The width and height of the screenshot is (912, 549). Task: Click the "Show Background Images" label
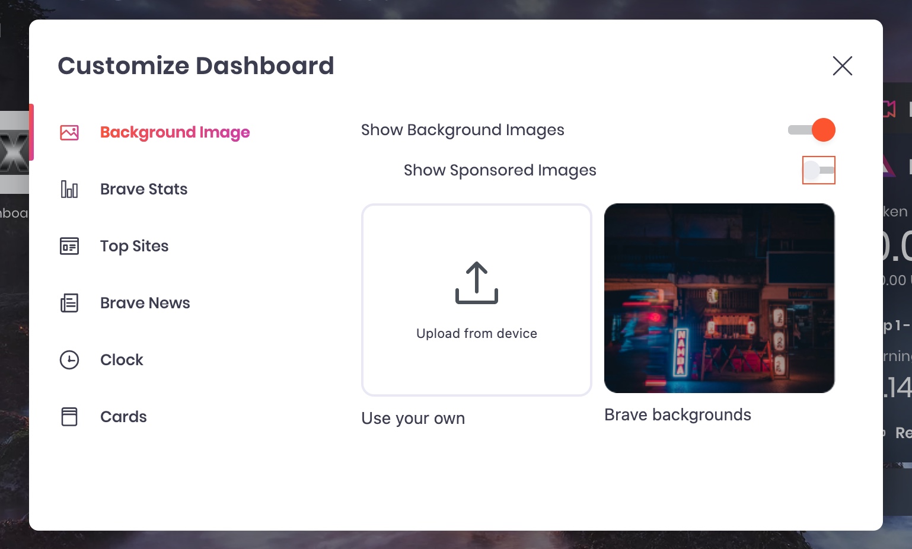click(463, 130)
